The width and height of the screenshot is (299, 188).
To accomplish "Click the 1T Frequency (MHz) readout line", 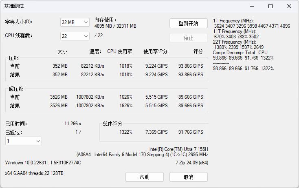I will click(233, 20).
